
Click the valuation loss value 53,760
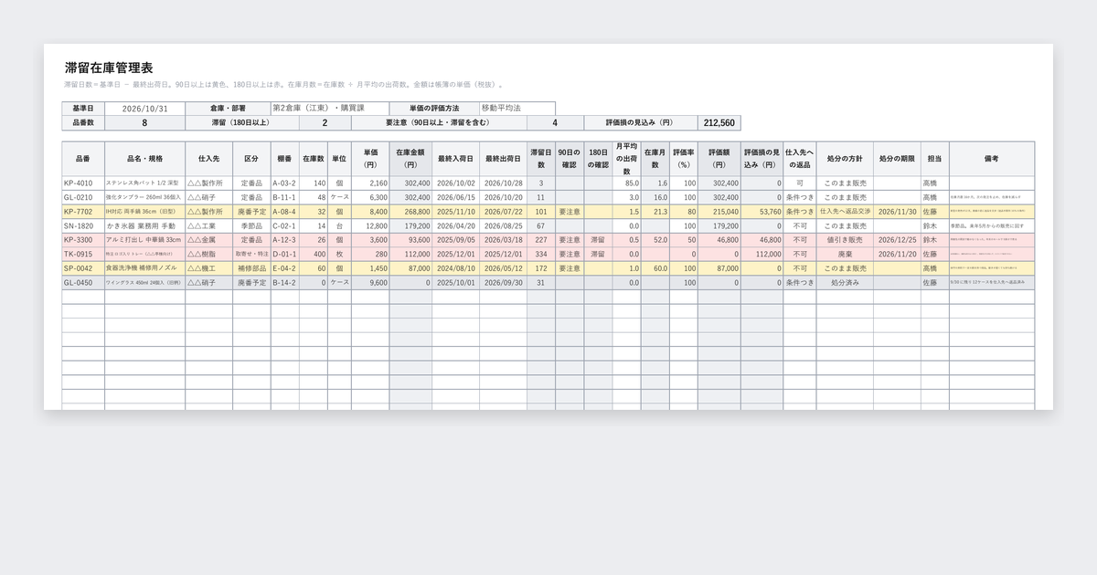point(762,211)
